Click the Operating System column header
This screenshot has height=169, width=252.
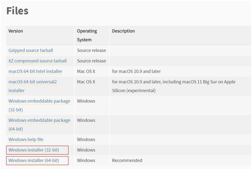[x=87, y=35]
